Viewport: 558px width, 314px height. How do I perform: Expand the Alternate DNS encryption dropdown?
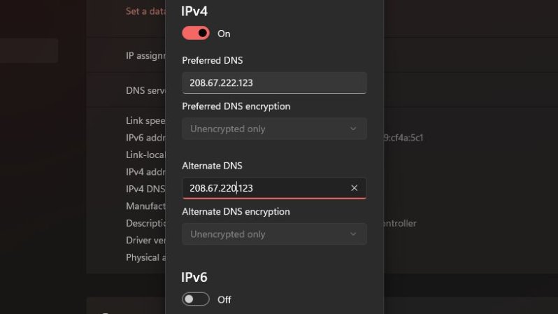click(273, 234)
